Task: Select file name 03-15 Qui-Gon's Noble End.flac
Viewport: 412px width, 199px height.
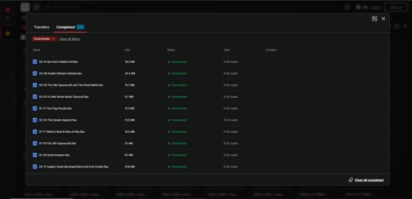Action: click(59, 62)
